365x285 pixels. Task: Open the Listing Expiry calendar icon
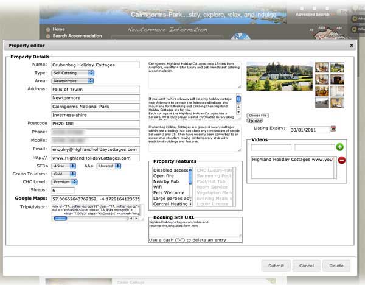coord(333,129)
